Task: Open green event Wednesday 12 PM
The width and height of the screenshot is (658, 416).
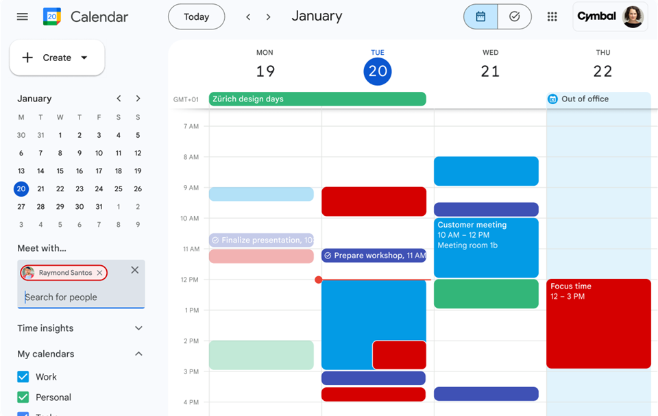Action: tap(486, 294)
